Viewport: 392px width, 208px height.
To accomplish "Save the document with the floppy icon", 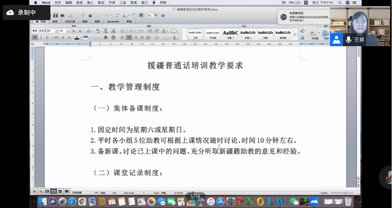I will click(56, 16).
